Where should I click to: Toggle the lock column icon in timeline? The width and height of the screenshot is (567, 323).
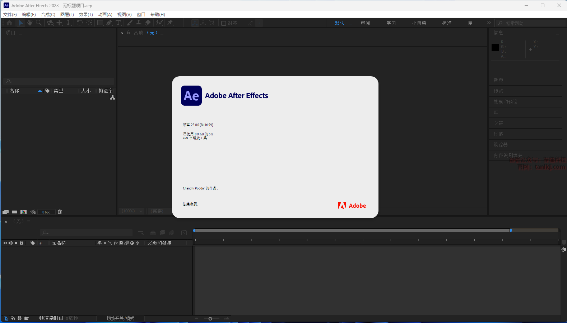pos(21,243)
